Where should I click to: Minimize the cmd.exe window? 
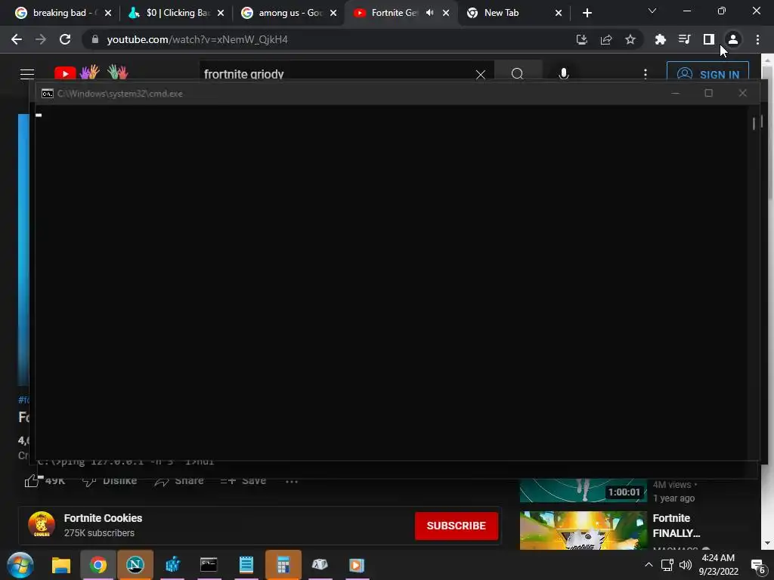pos(675,93)
